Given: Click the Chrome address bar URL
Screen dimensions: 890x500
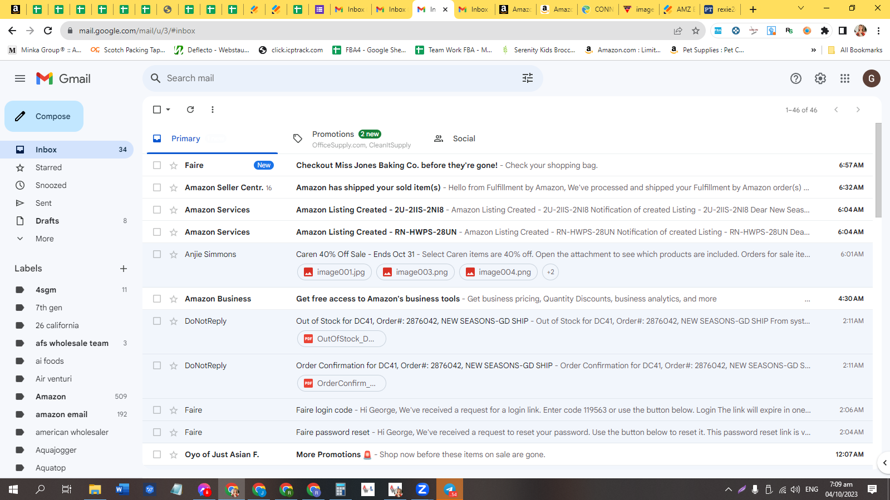Looking at the screenshot, I should click(x=137, y=31).
